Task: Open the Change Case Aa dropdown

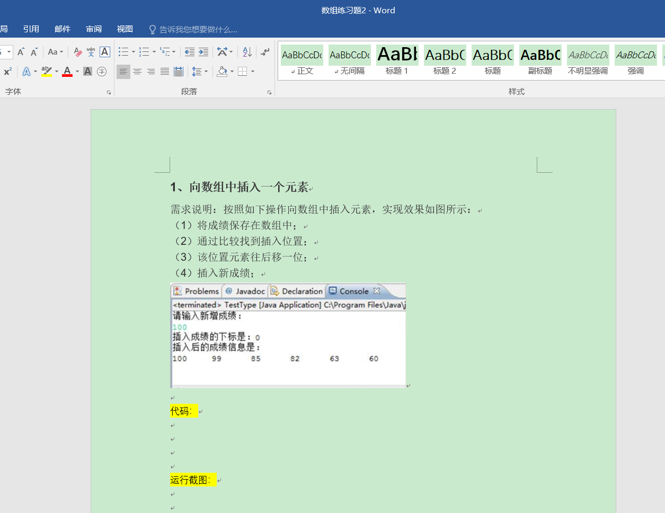Action: point(55,52)
